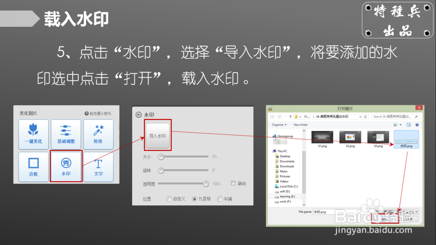Open the Videos folder in sidebar

tap(281, 181)
